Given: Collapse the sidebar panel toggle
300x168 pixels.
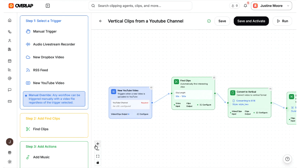Looking at the screenshot, I should point(48,6).
